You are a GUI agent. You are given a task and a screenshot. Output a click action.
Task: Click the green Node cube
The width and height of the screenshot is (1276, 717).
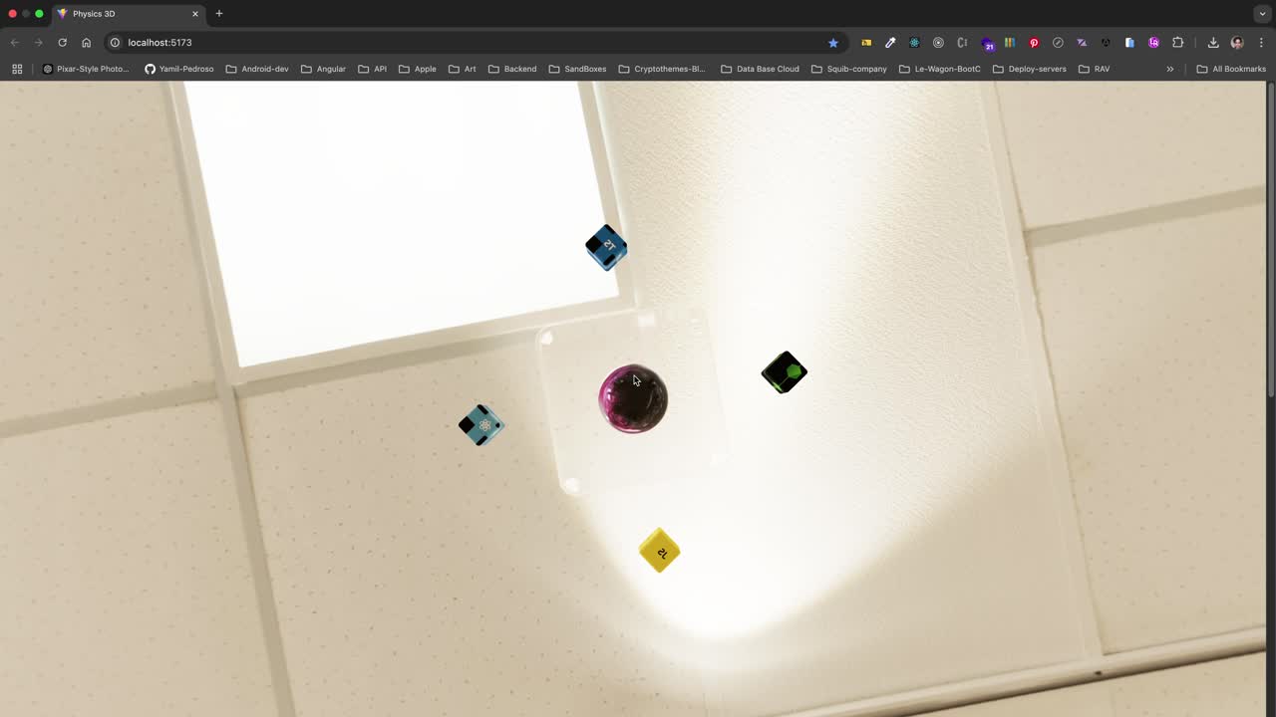pyautogui.click(x=785, y=372)
